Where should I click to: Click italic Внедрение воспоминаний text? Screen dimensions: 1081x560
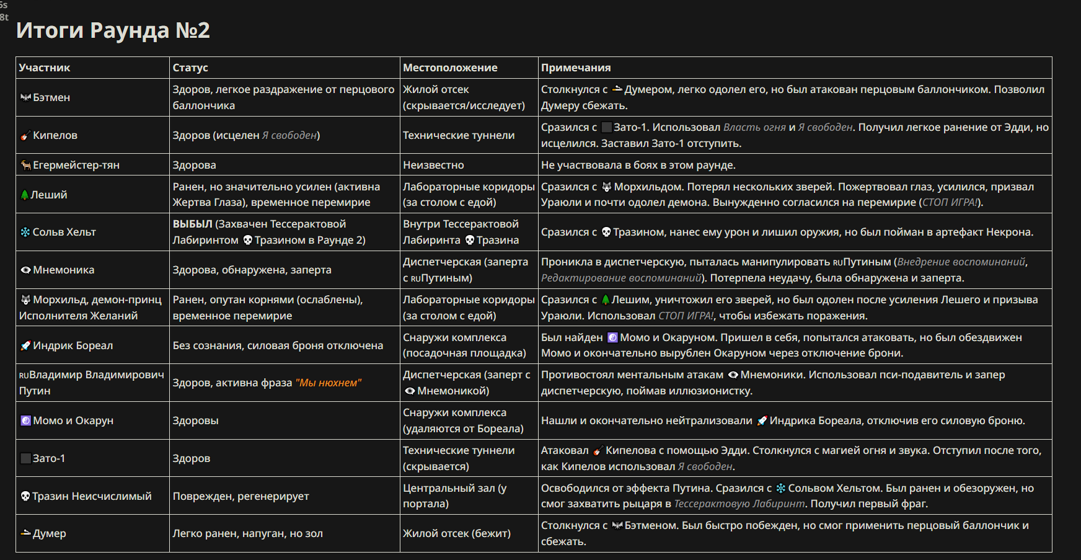click(961, 262)
